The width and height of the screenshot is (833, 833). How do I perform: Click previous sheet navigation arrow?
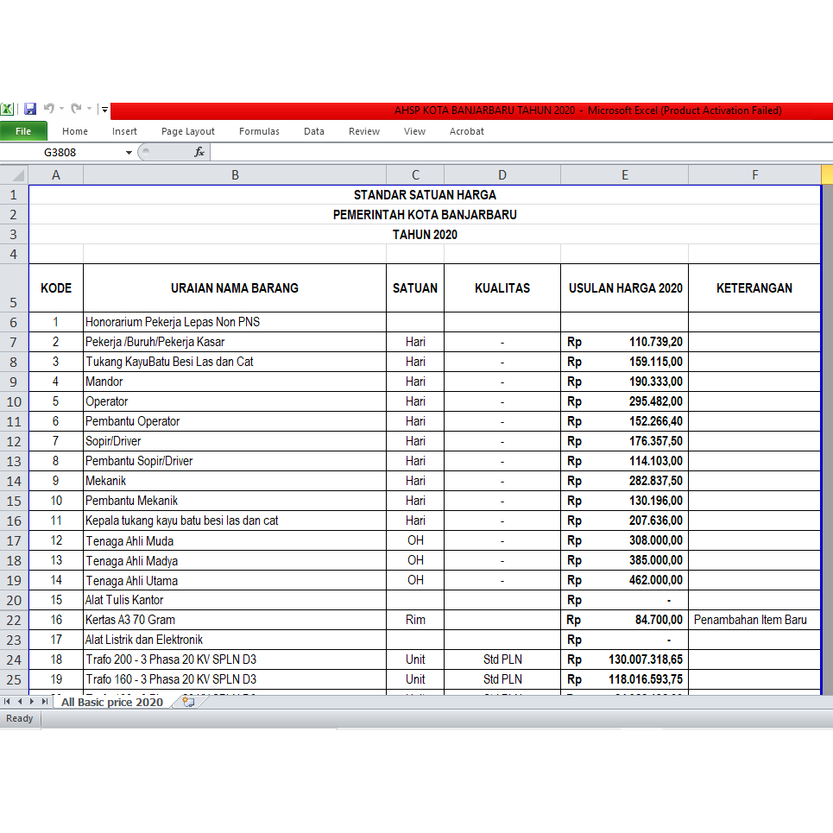[20, 702]
